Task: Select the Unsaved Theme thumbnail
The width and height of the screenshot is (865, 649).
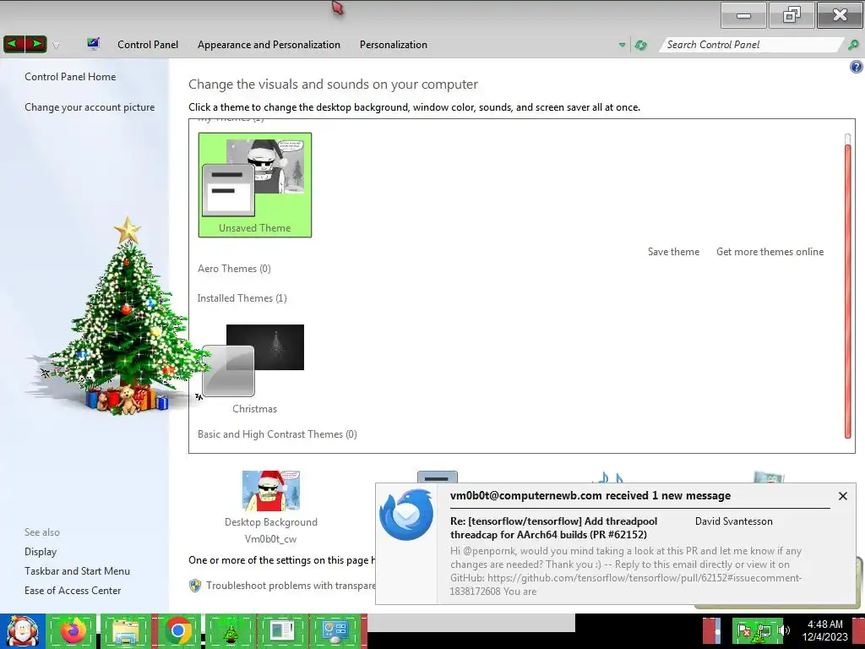Action: pos(255,185)
